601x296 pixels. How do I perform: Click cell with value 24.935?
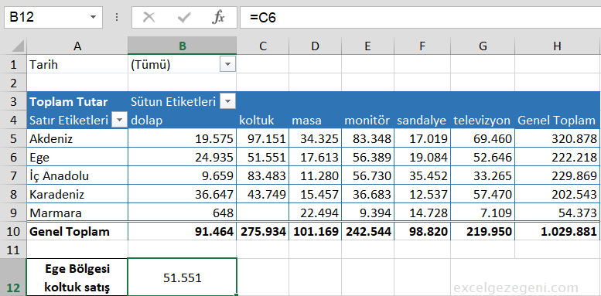(x=183, y=157)
